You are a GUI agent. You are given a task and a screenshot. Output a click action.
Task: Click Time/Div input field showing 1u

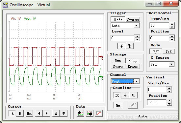tap(159, 26)
